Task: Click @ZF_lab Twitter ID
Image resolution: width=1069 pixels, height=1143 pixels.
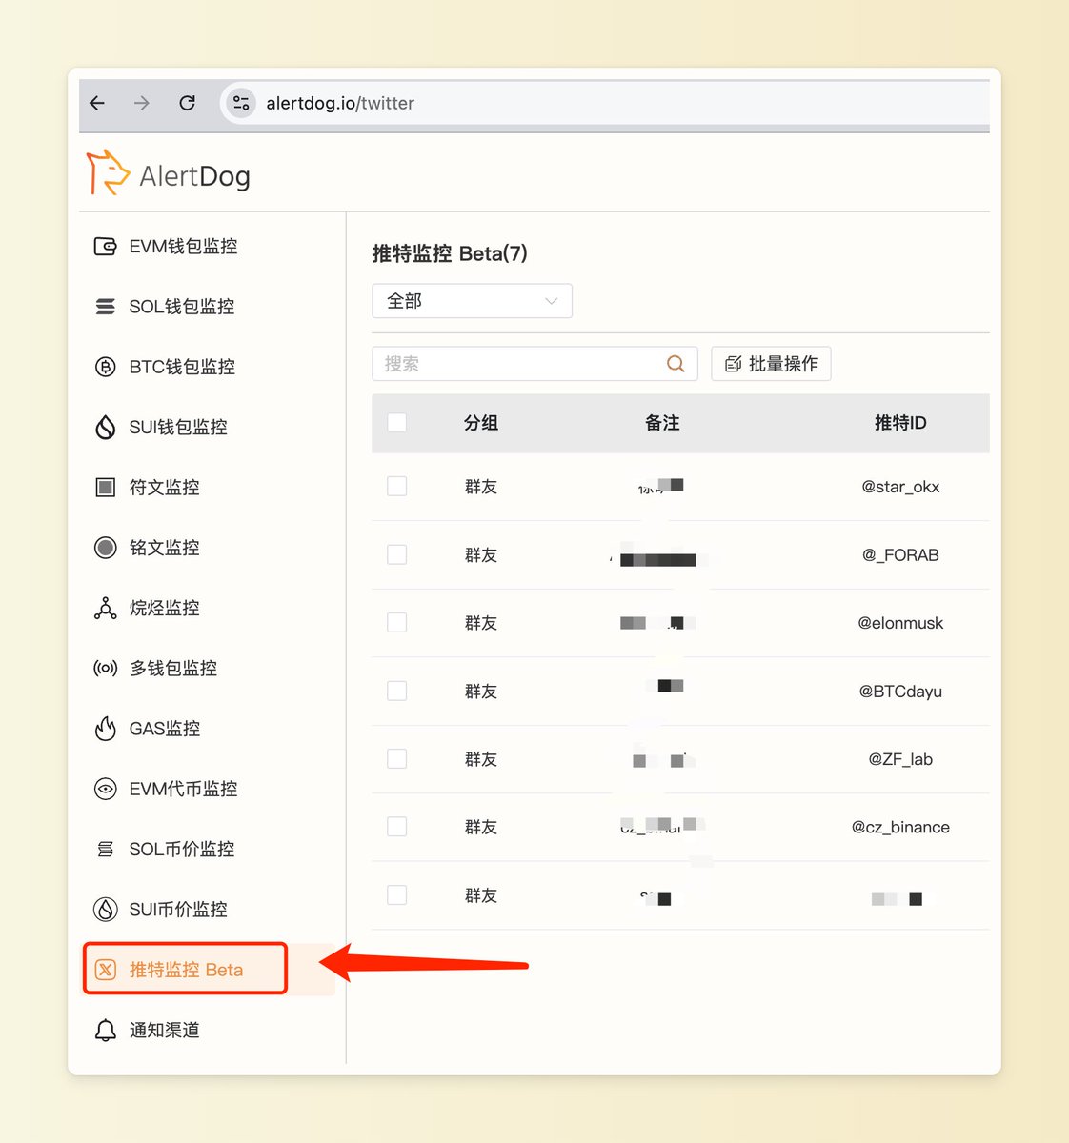Action: click(x=900, y=759)
